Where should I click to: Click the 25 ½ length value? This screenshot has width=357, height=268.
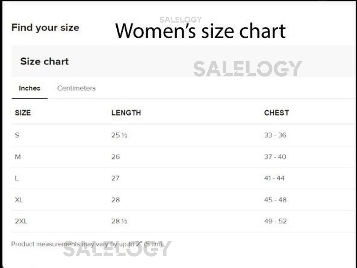point(119,135)
